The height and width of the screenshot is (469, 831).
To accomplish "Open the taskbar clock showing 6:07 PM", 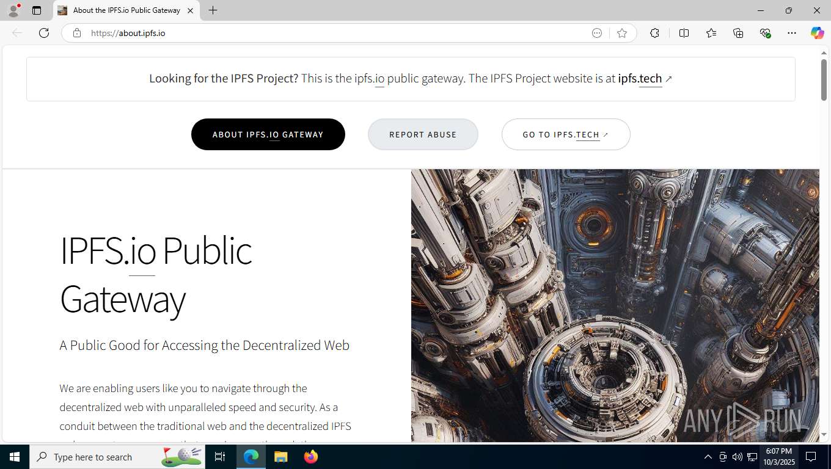I will point(778,457).
